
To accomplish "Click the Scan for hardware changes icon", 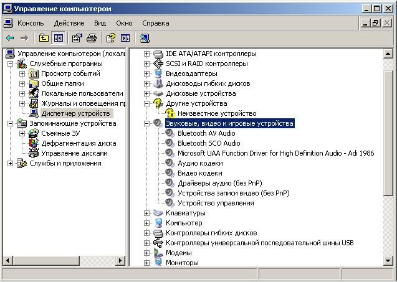I will (x=145, y=38).
